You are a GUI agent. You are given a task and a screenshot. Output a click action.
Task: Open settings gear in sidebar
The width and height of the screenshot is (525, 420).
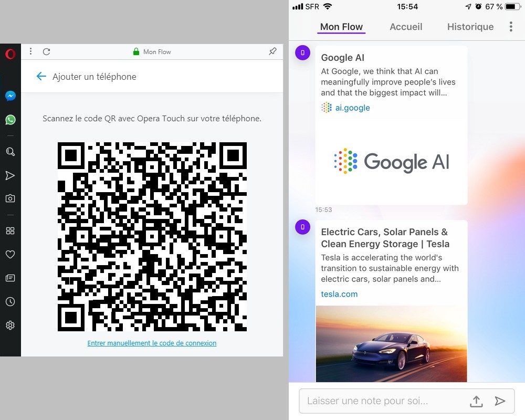point(10,325)
